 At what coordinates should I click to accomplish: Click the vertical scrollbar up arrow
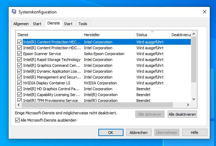coord(194,34)
